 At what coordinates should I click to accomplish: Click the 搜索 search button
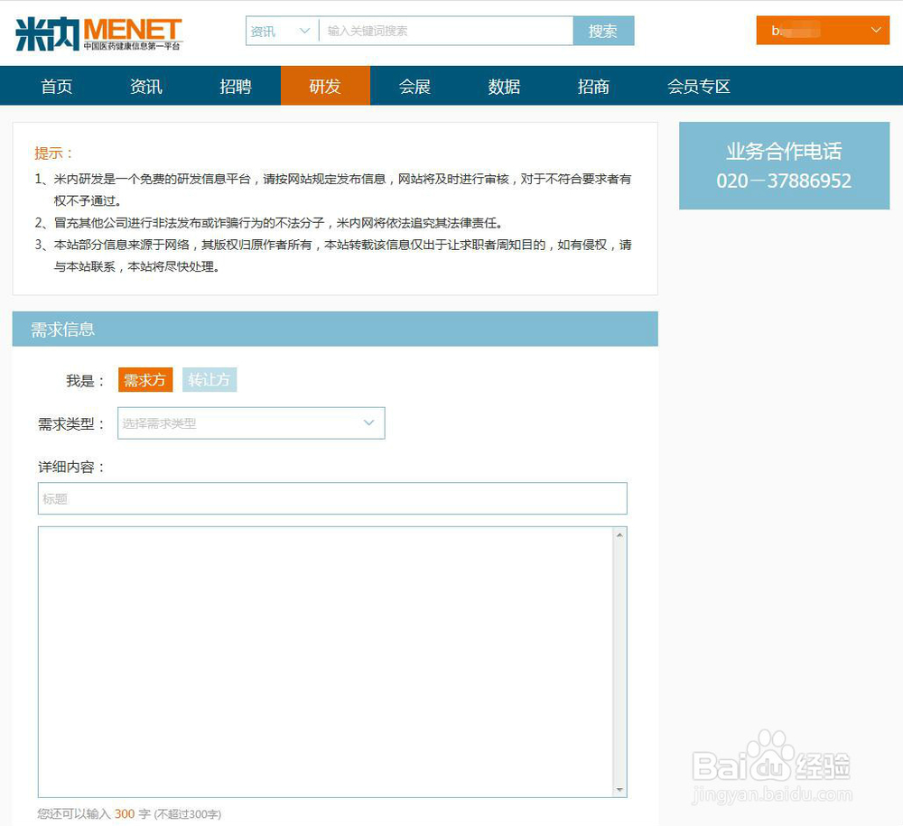coord(603,30)
